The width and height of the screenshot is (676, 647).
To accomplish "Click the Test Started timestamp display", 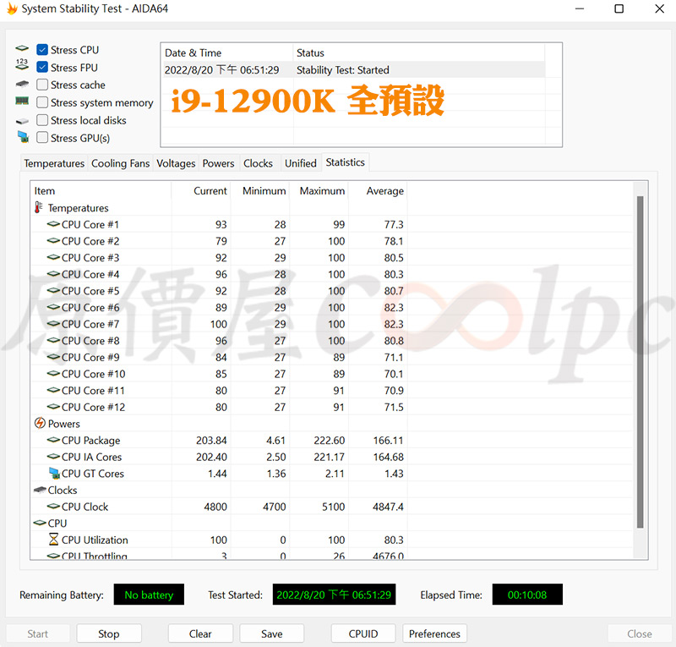I will [334, 595].
